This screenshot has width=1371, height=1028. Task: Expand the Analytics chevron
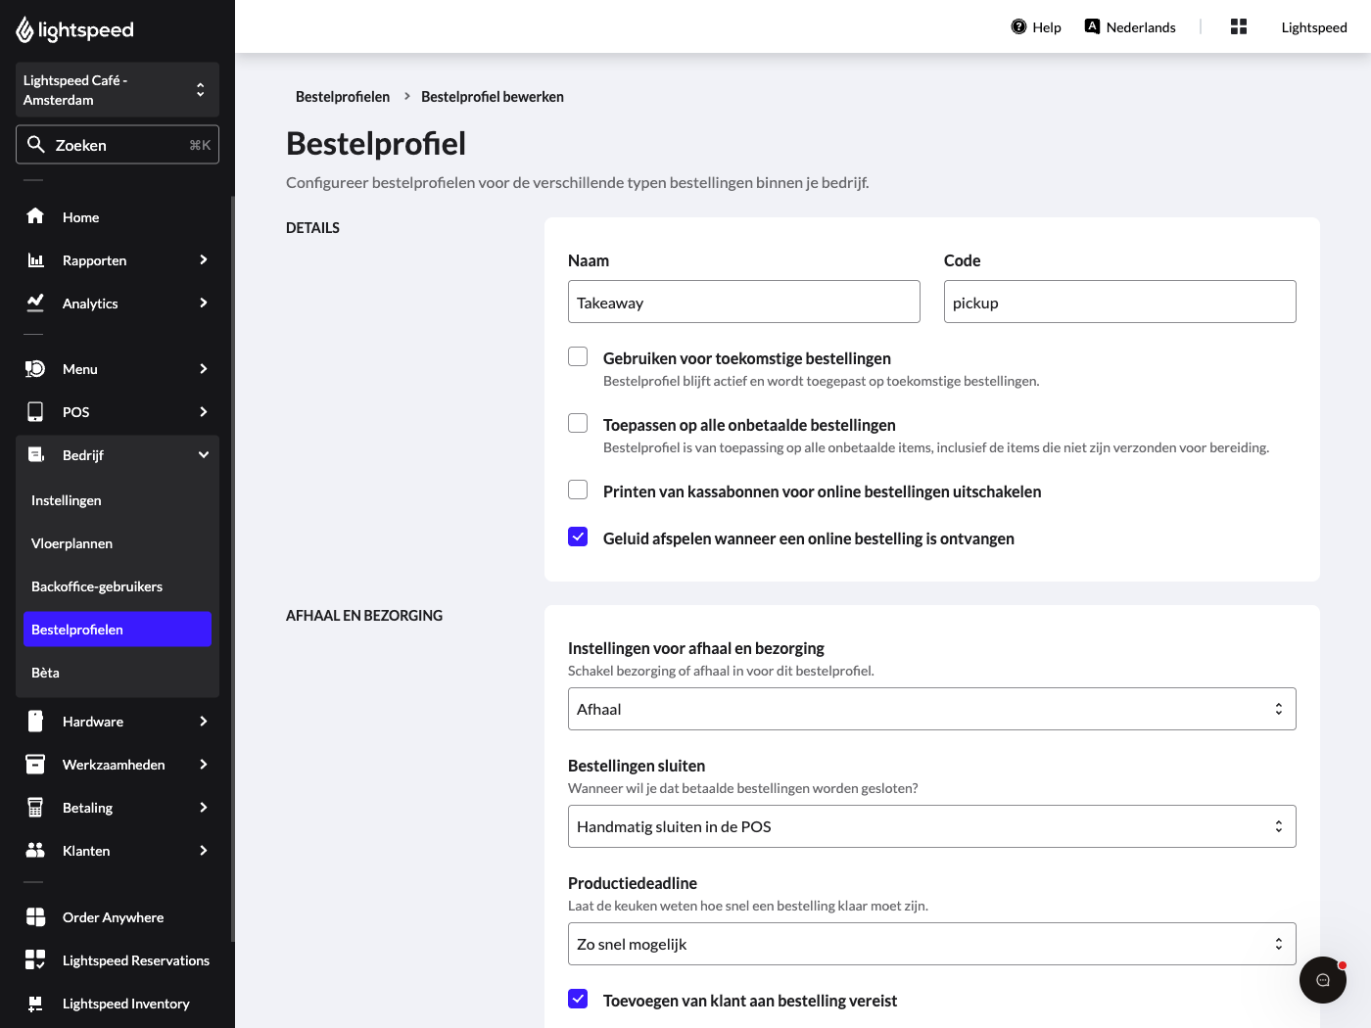coord(204,303)
